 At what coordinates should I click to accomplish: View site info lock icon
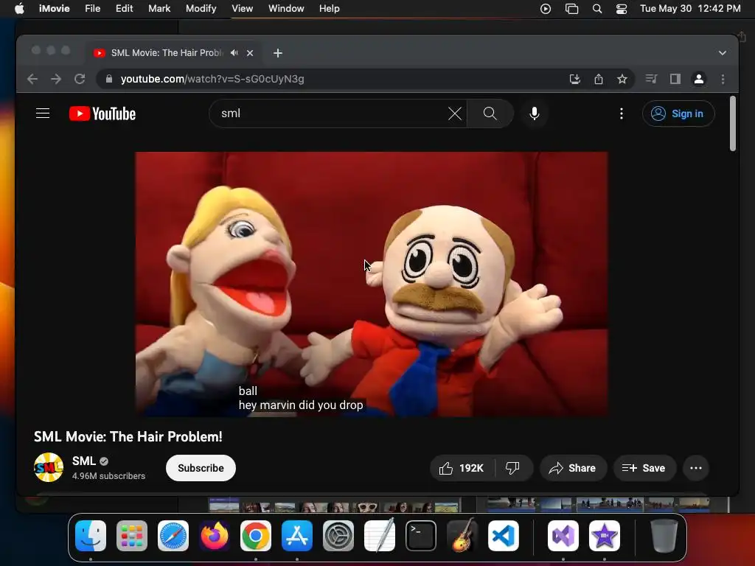click(109, 79)
